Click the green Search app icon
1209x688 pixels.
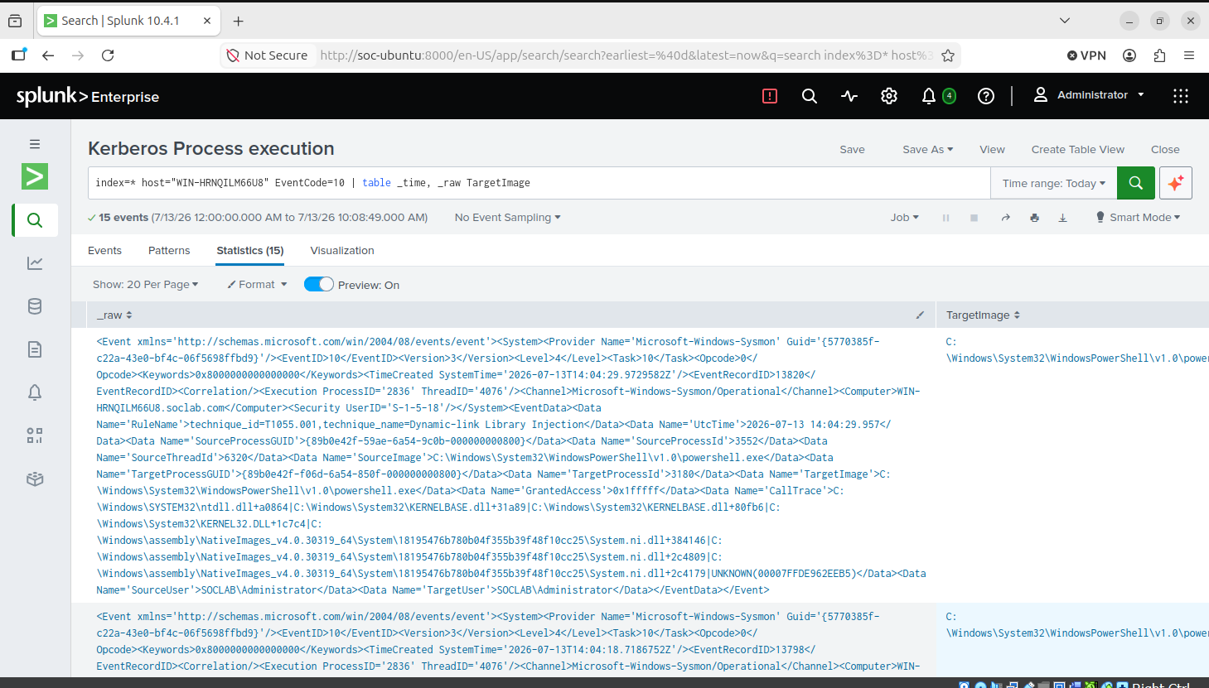coord(35,176)
